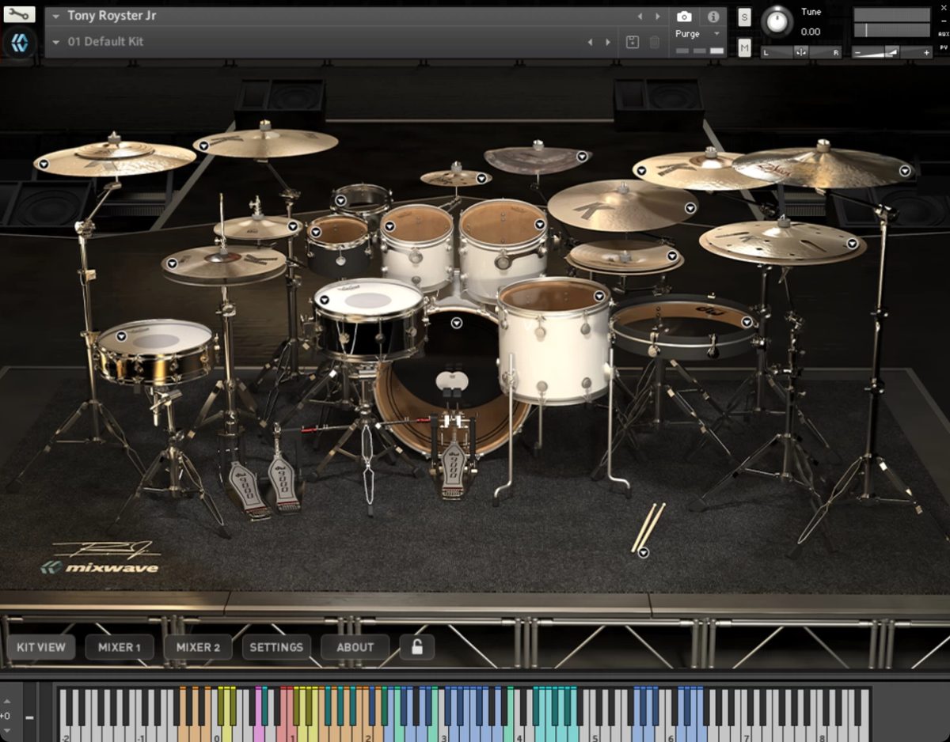
Task: Decrease volume with the minus icon
Action: [857, 52]
